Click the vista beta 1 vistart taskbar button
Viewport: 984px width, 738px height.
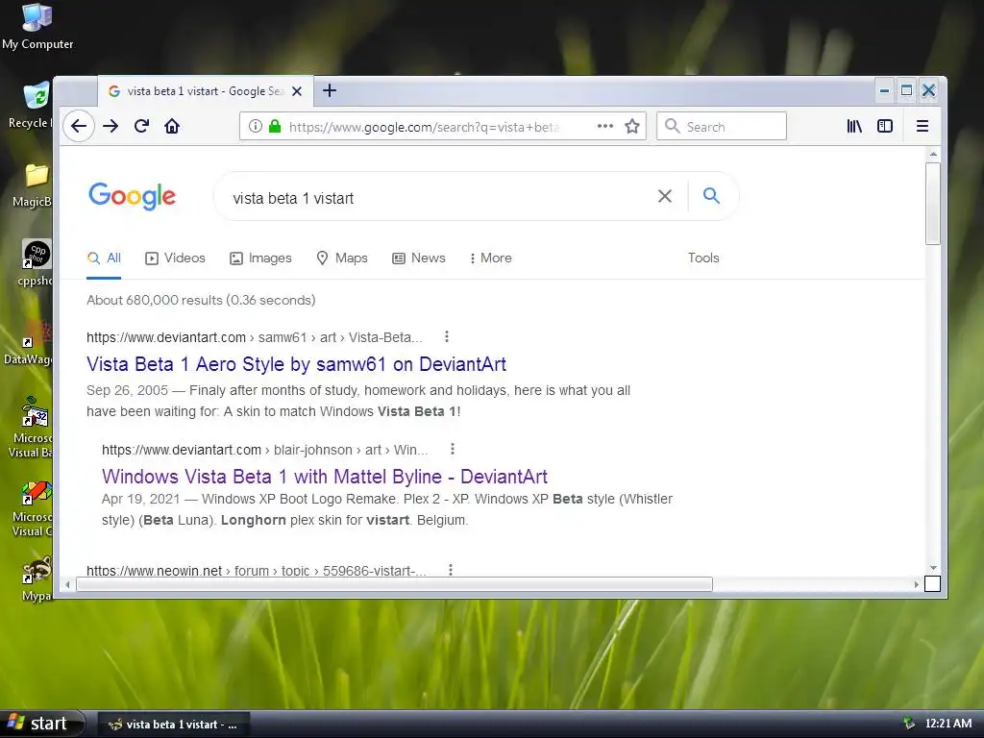pos(173,725)
